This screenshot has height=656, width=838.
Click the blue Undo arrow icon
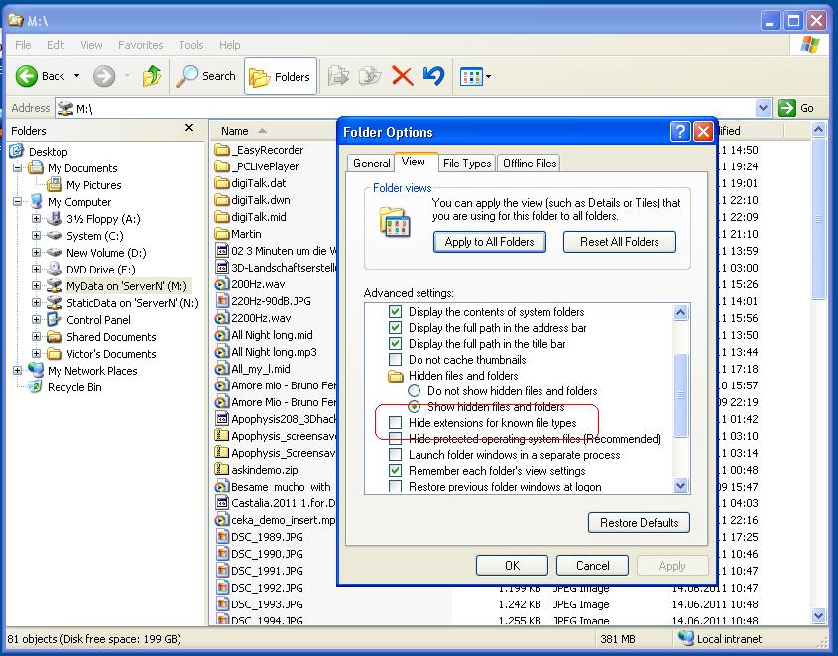(433, 76)
